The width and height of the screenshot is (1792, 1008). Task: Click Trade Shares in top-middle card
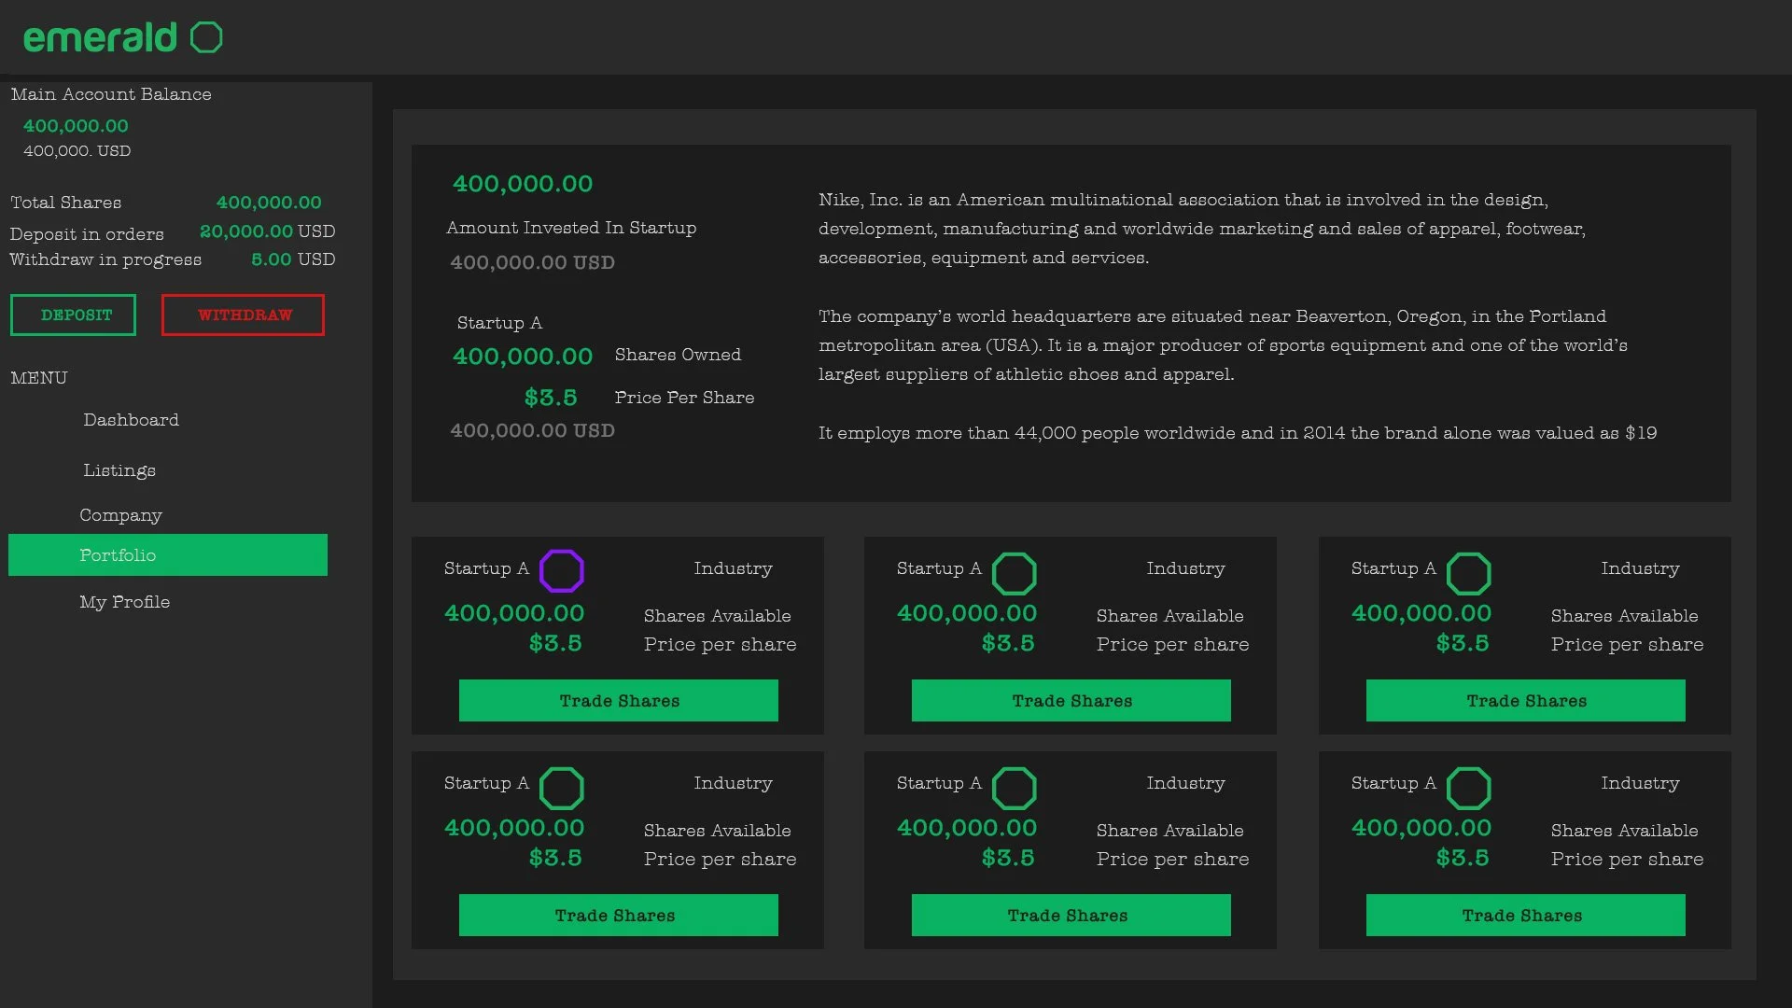click(x=1071, y=701)
